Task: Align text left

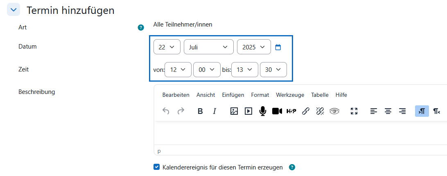Action: tap(373, 111)
